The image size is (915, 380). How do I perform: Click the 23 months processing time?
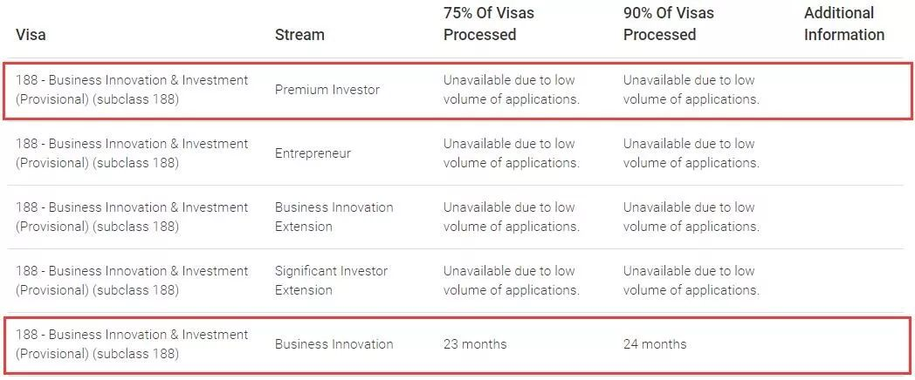[475, 344]
